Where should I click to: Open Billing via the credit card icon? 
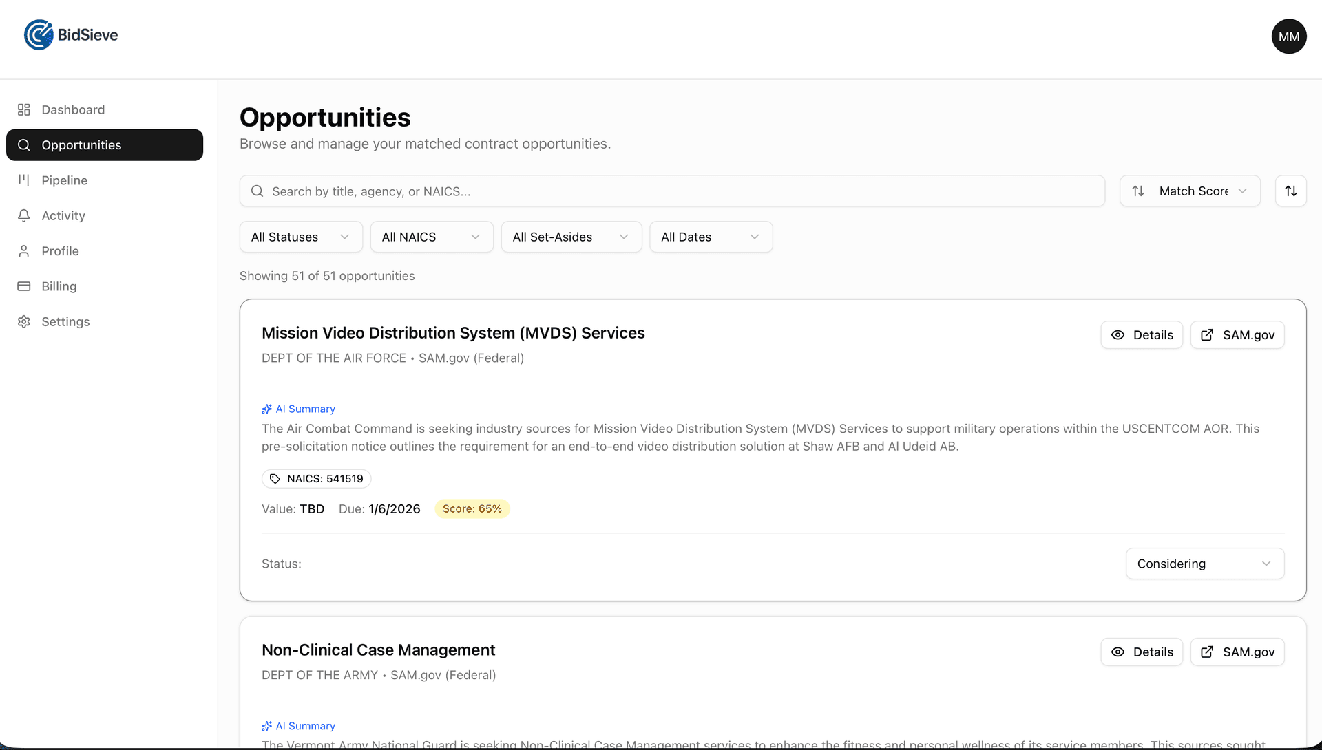pos(23,286)
